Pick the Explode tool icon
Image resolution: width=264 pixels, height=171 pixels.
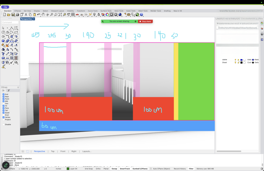8,45
